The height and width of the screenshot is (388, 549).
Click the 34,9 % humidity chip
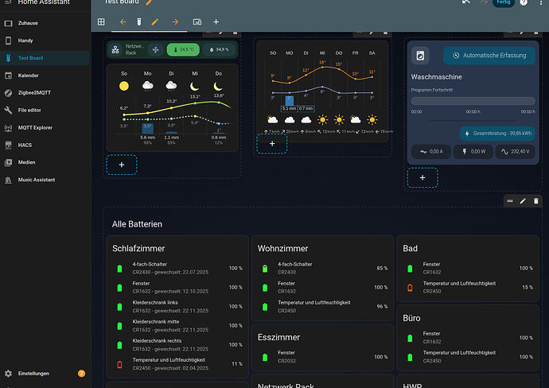(219, 49)
